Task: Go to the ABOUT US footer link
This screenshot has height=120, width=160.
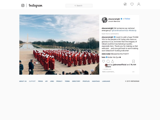Action: coord(23,81)
